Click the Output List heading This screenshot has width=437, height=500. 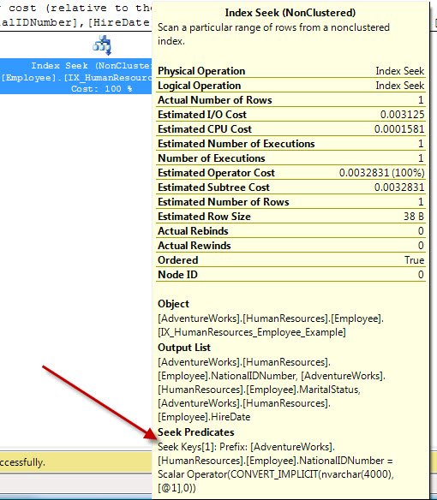tap(184, 348)
